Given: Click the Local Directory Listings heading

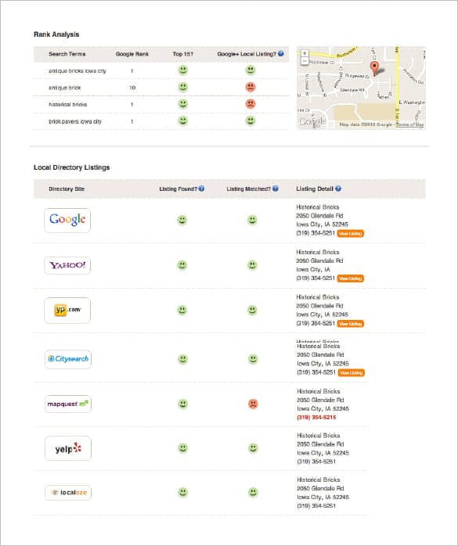Looking at the screenshot, I should (71, 167).
